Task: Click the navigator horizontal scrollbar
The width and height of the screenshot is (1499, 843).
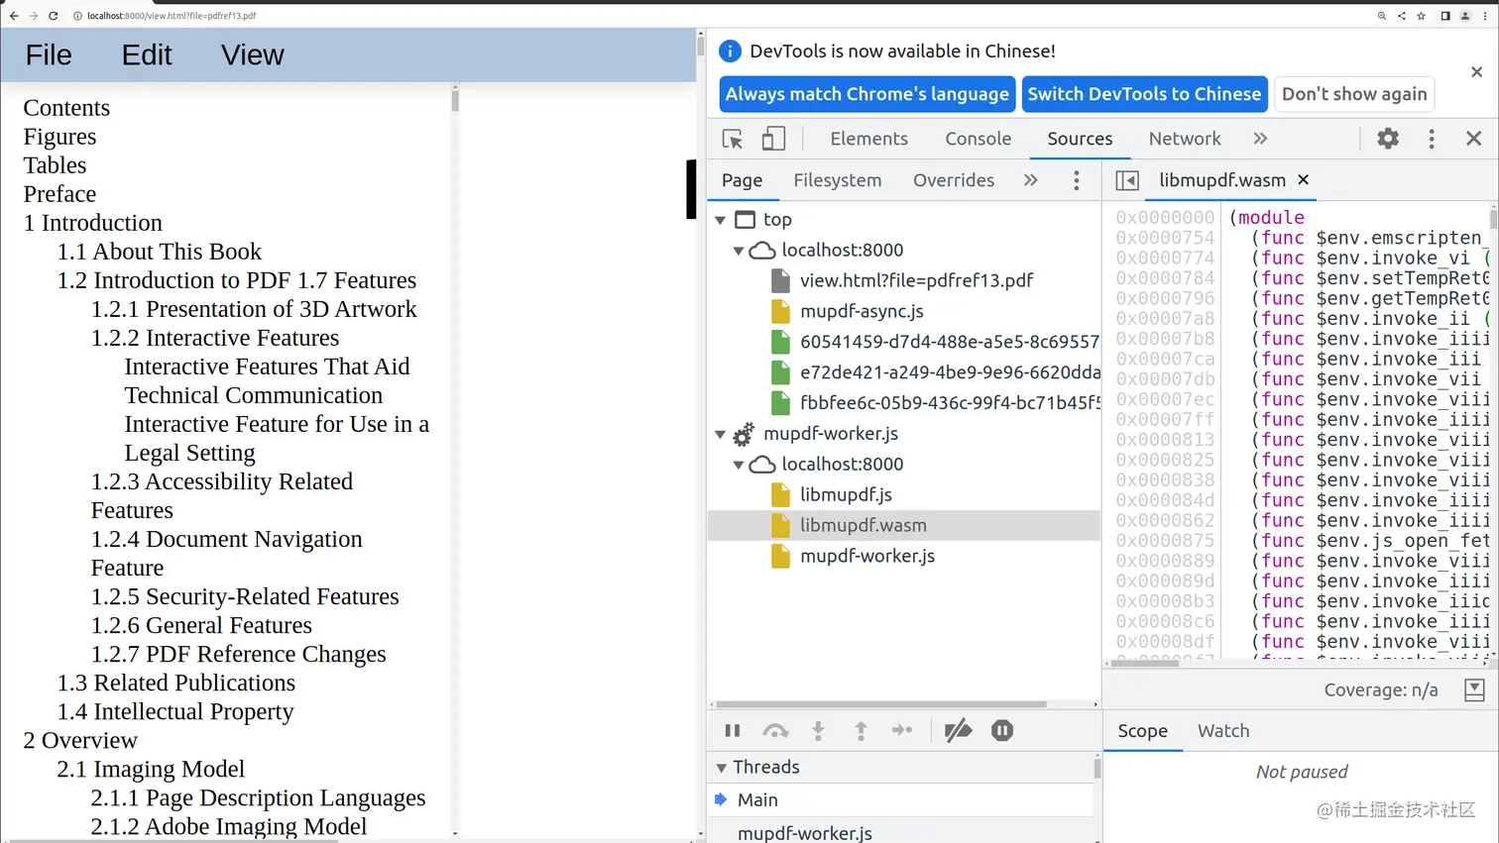Action: tap(880, 704)
